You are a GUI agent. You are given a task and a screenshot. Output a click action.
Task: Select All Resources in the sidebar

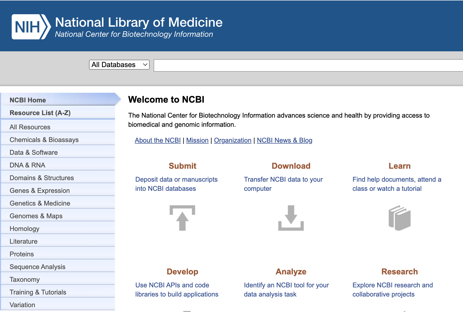click(x=30, y=127)
